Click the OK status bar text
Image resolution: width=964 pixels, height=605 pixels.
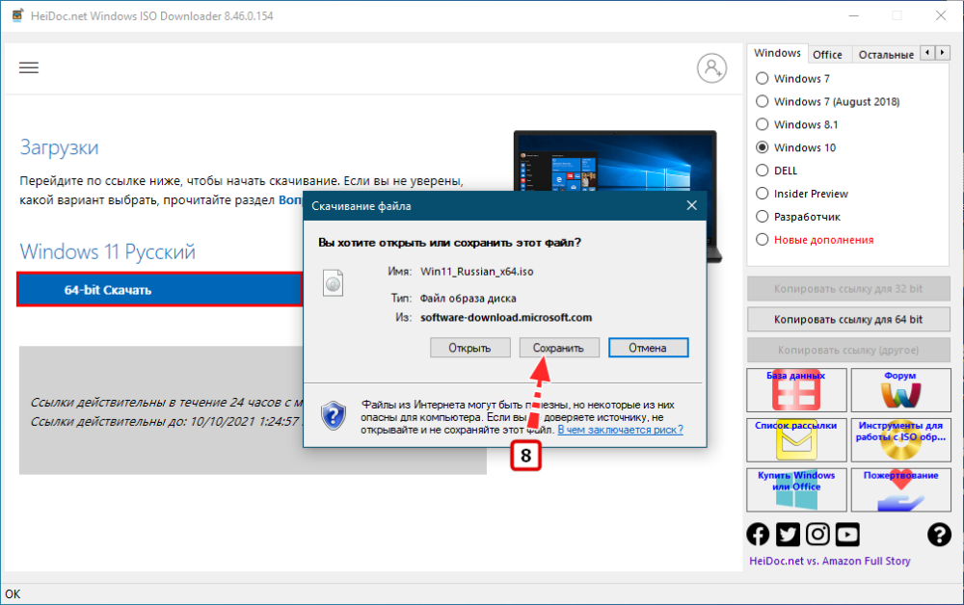[x=13, y=594]
